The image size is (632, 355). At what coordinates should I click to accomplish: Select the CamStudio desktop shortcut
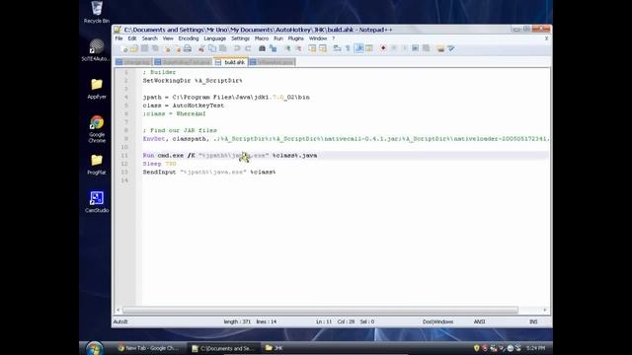click(97, 202)
